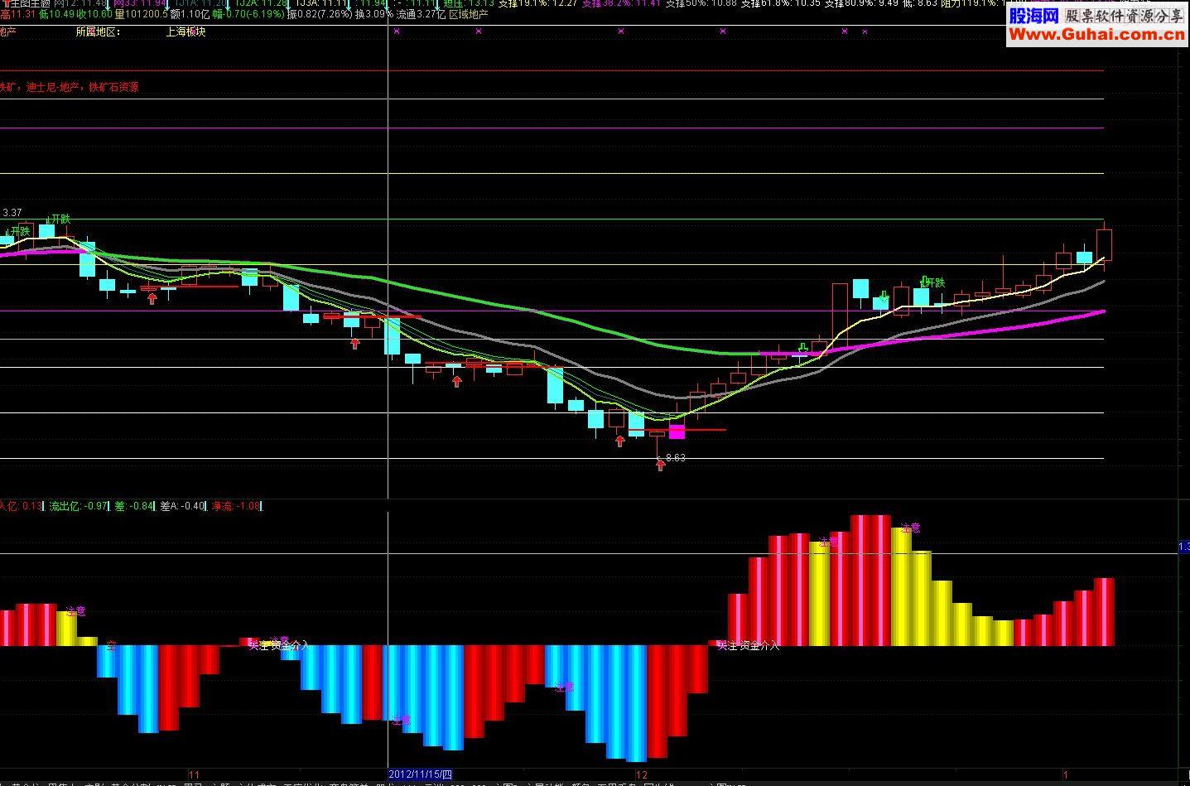Click the month 11 label on time axis
This screenshot has height=786, width=1190.
point(195,774)
